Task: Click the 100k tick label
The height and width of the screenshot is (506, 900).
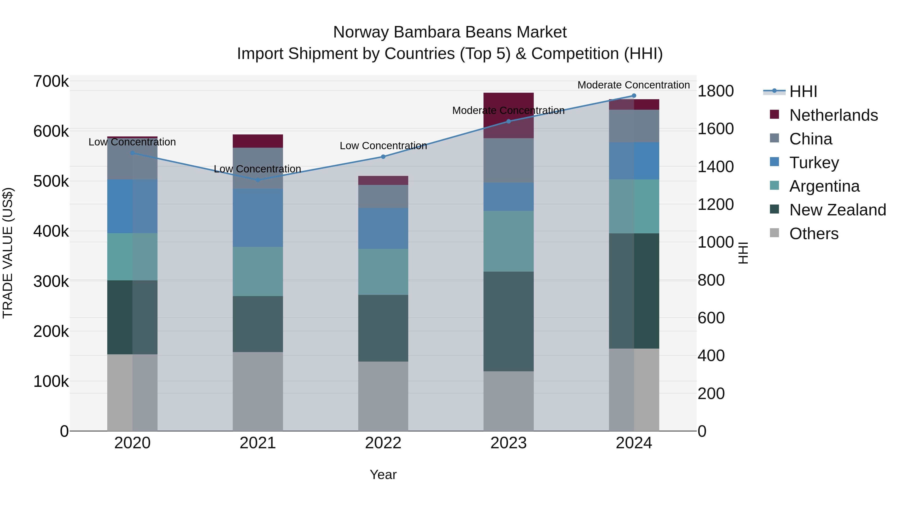Action: click(51, 381)
